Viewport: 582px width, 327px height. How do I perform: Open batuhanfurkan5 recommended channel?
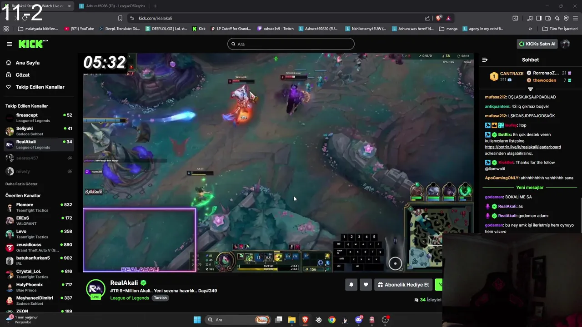[x=39, y=261]
